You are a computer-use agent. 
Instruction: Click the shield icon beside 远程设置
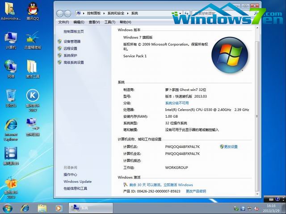coord(59,49)
